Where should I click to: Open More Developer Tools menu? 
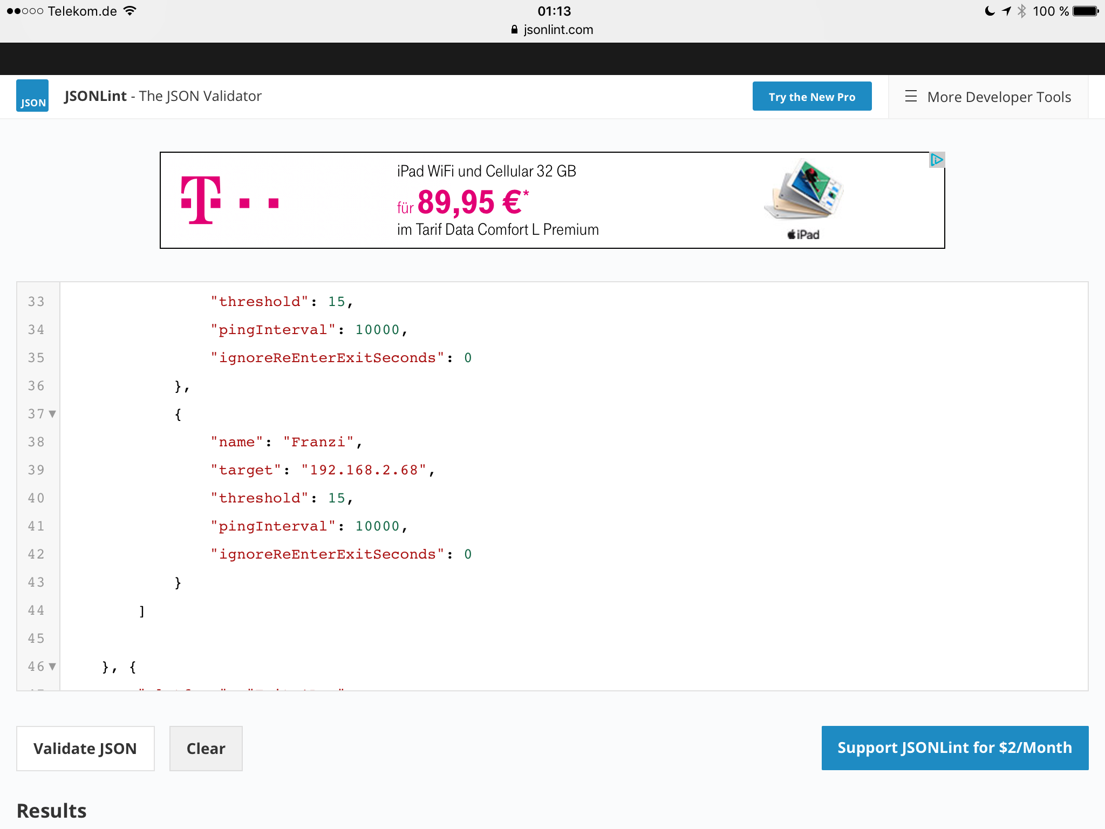pos(999,97)
